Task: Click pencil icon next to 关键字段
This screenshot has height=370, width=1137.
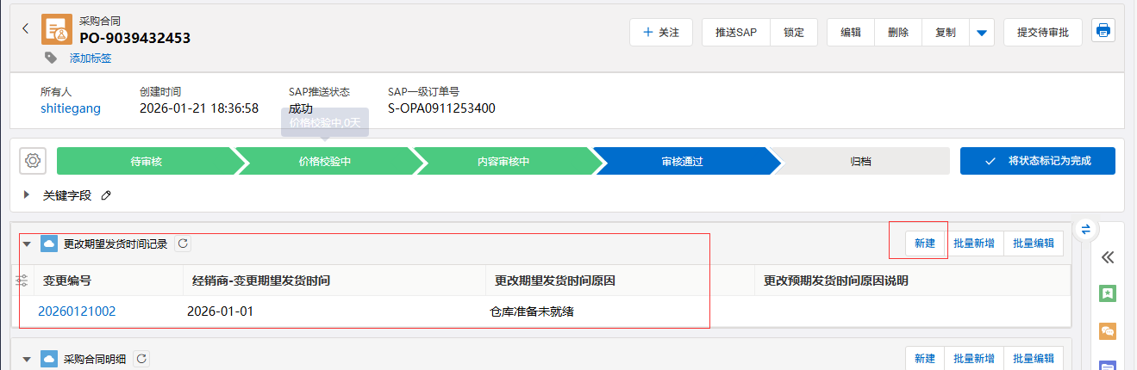Action: click(106, 195)
